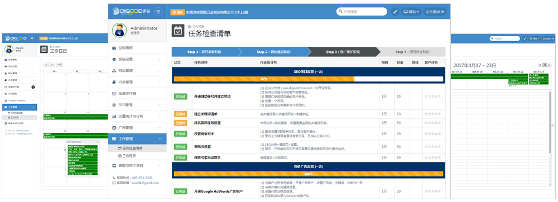Click the magnifier icon in 产品搜索 box
Viewport: 558px width, 202px height.
click(x=341, y=12)
